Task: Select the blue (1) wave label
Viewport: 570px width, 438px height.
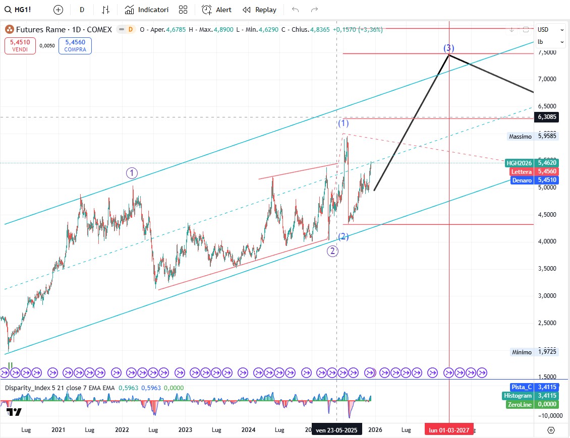Action: [343, 123]
